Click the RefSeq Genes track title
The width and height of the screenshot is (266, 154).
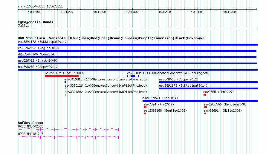coord(30,123)
